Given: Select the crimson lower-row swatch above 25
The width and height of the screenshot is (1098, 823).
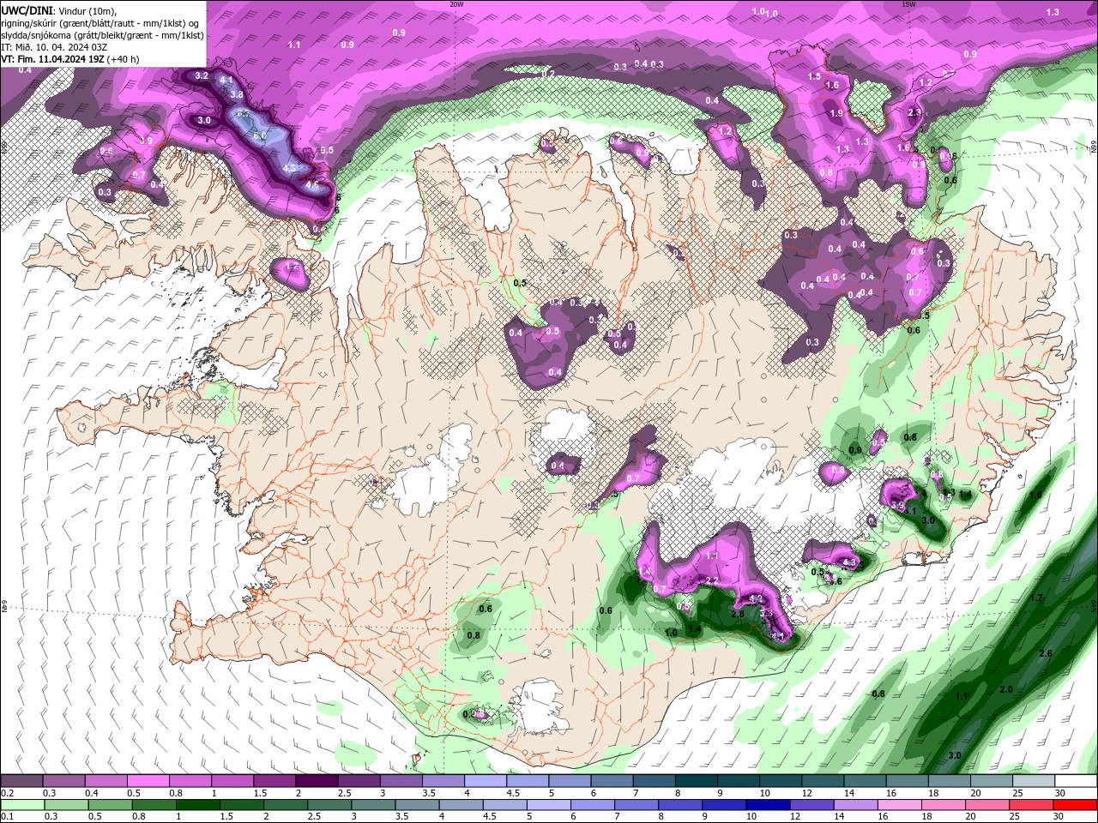Looking at the screenshot, I should (1032, 805).
